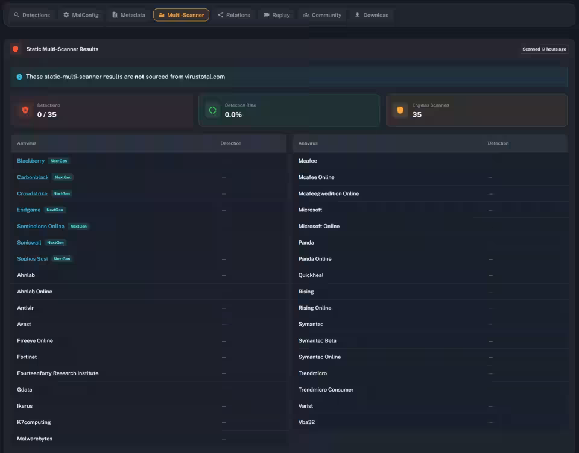The width and height of the screenshot is (579, 453).
Task: Click the NextGen badge next to Blackberry
Action: tap(59, 161)
